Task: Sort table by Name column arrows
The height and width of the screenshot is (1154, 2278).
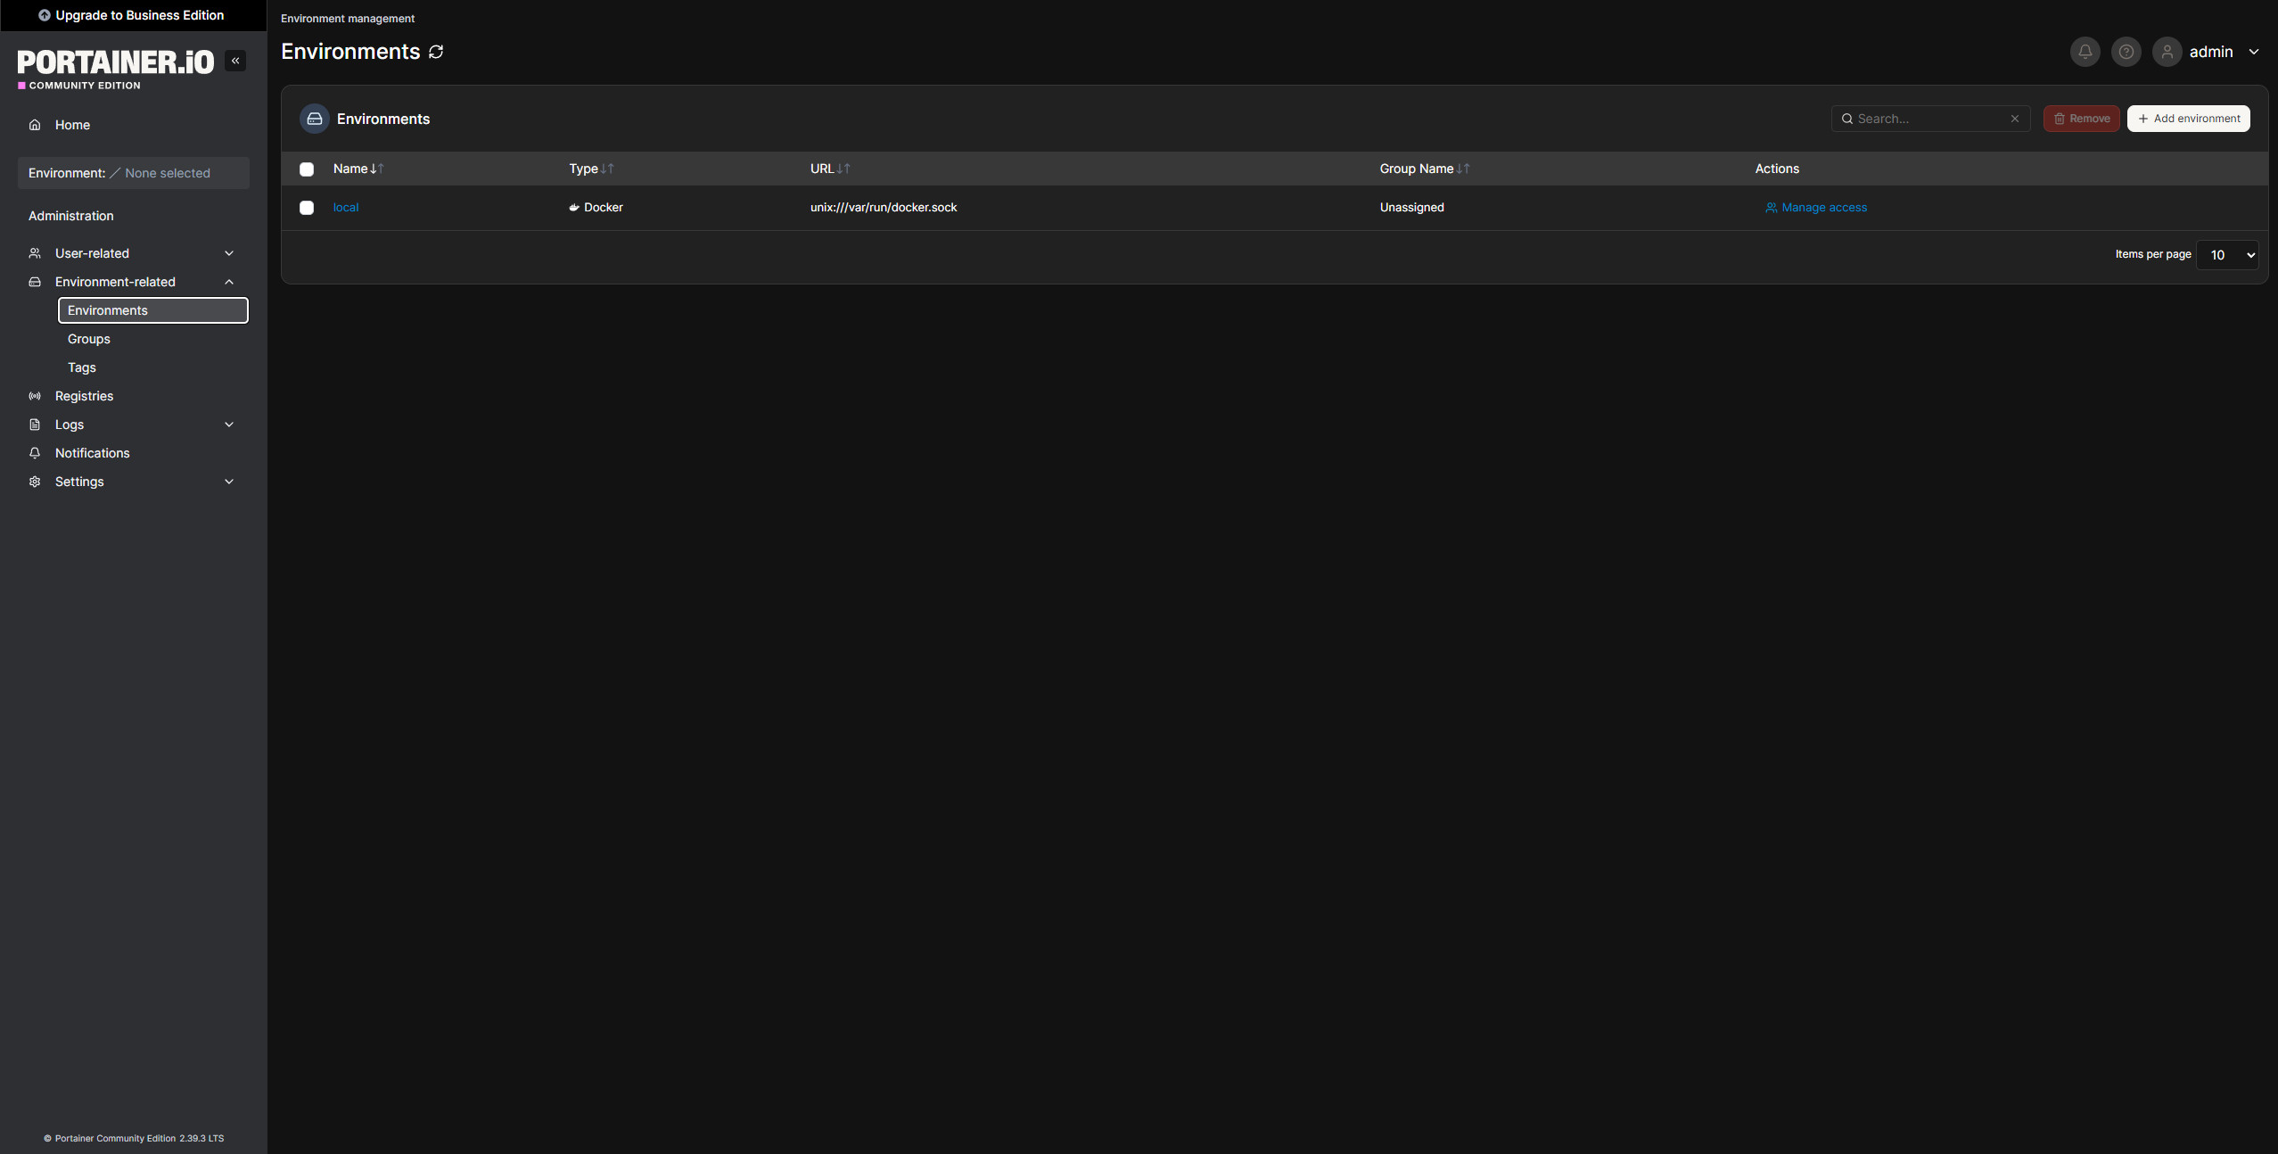Action: click(377, 169)
